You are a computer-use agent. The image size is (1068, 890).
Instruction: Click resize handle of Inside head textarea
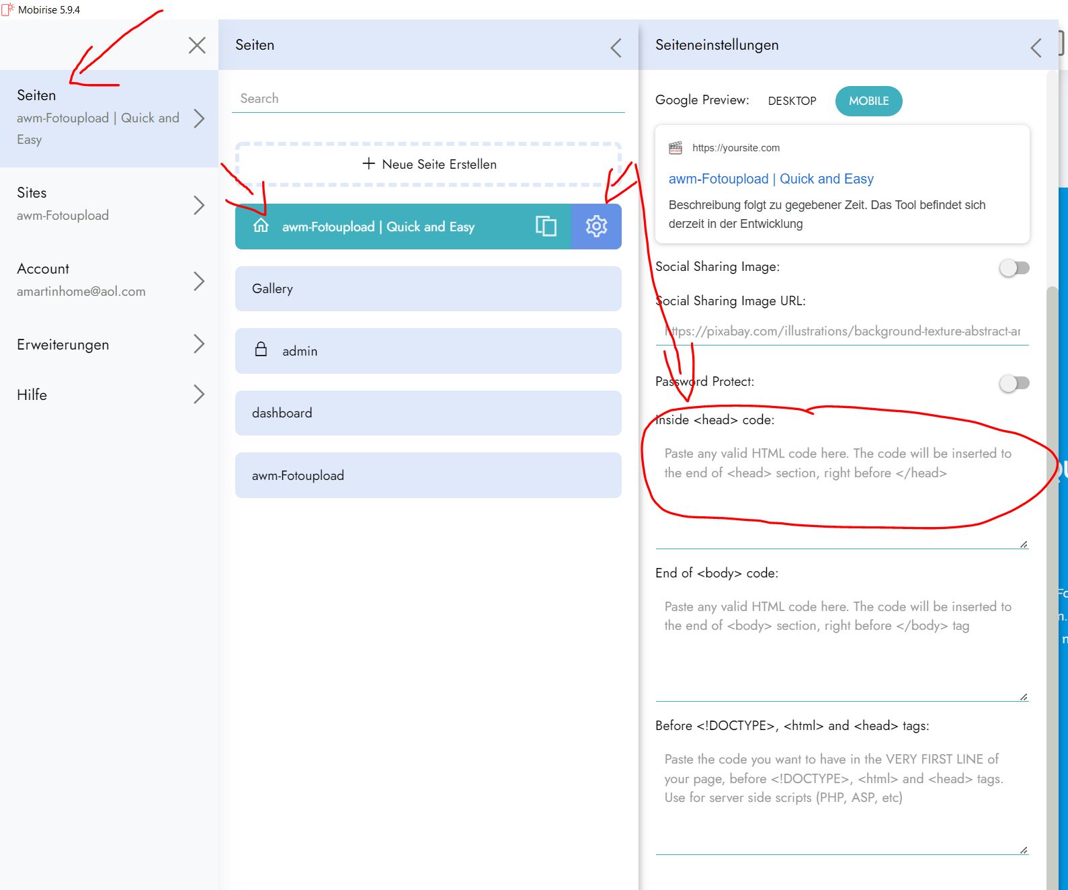(x=1024, y=544)
